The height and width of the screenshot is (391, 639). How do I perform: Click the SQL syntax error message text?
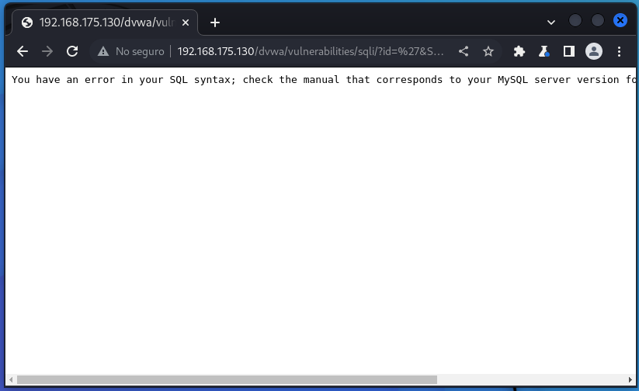(x=324, y=79)
